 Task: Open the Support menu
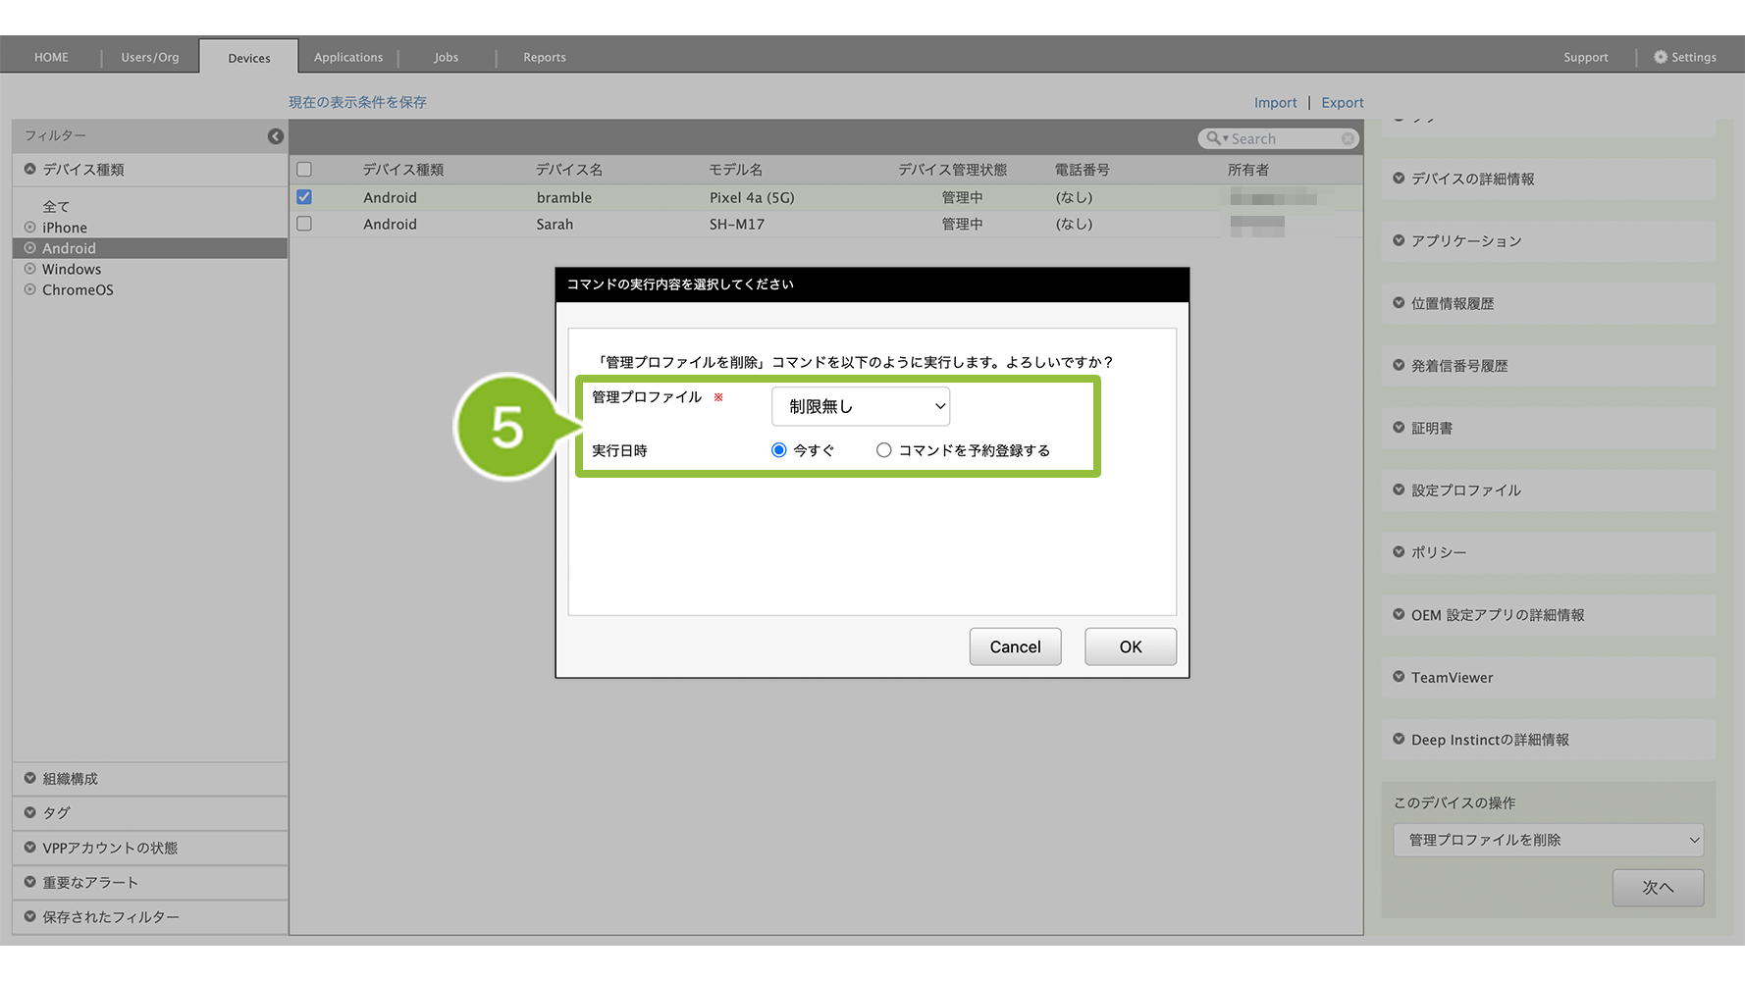(1585, 57)
